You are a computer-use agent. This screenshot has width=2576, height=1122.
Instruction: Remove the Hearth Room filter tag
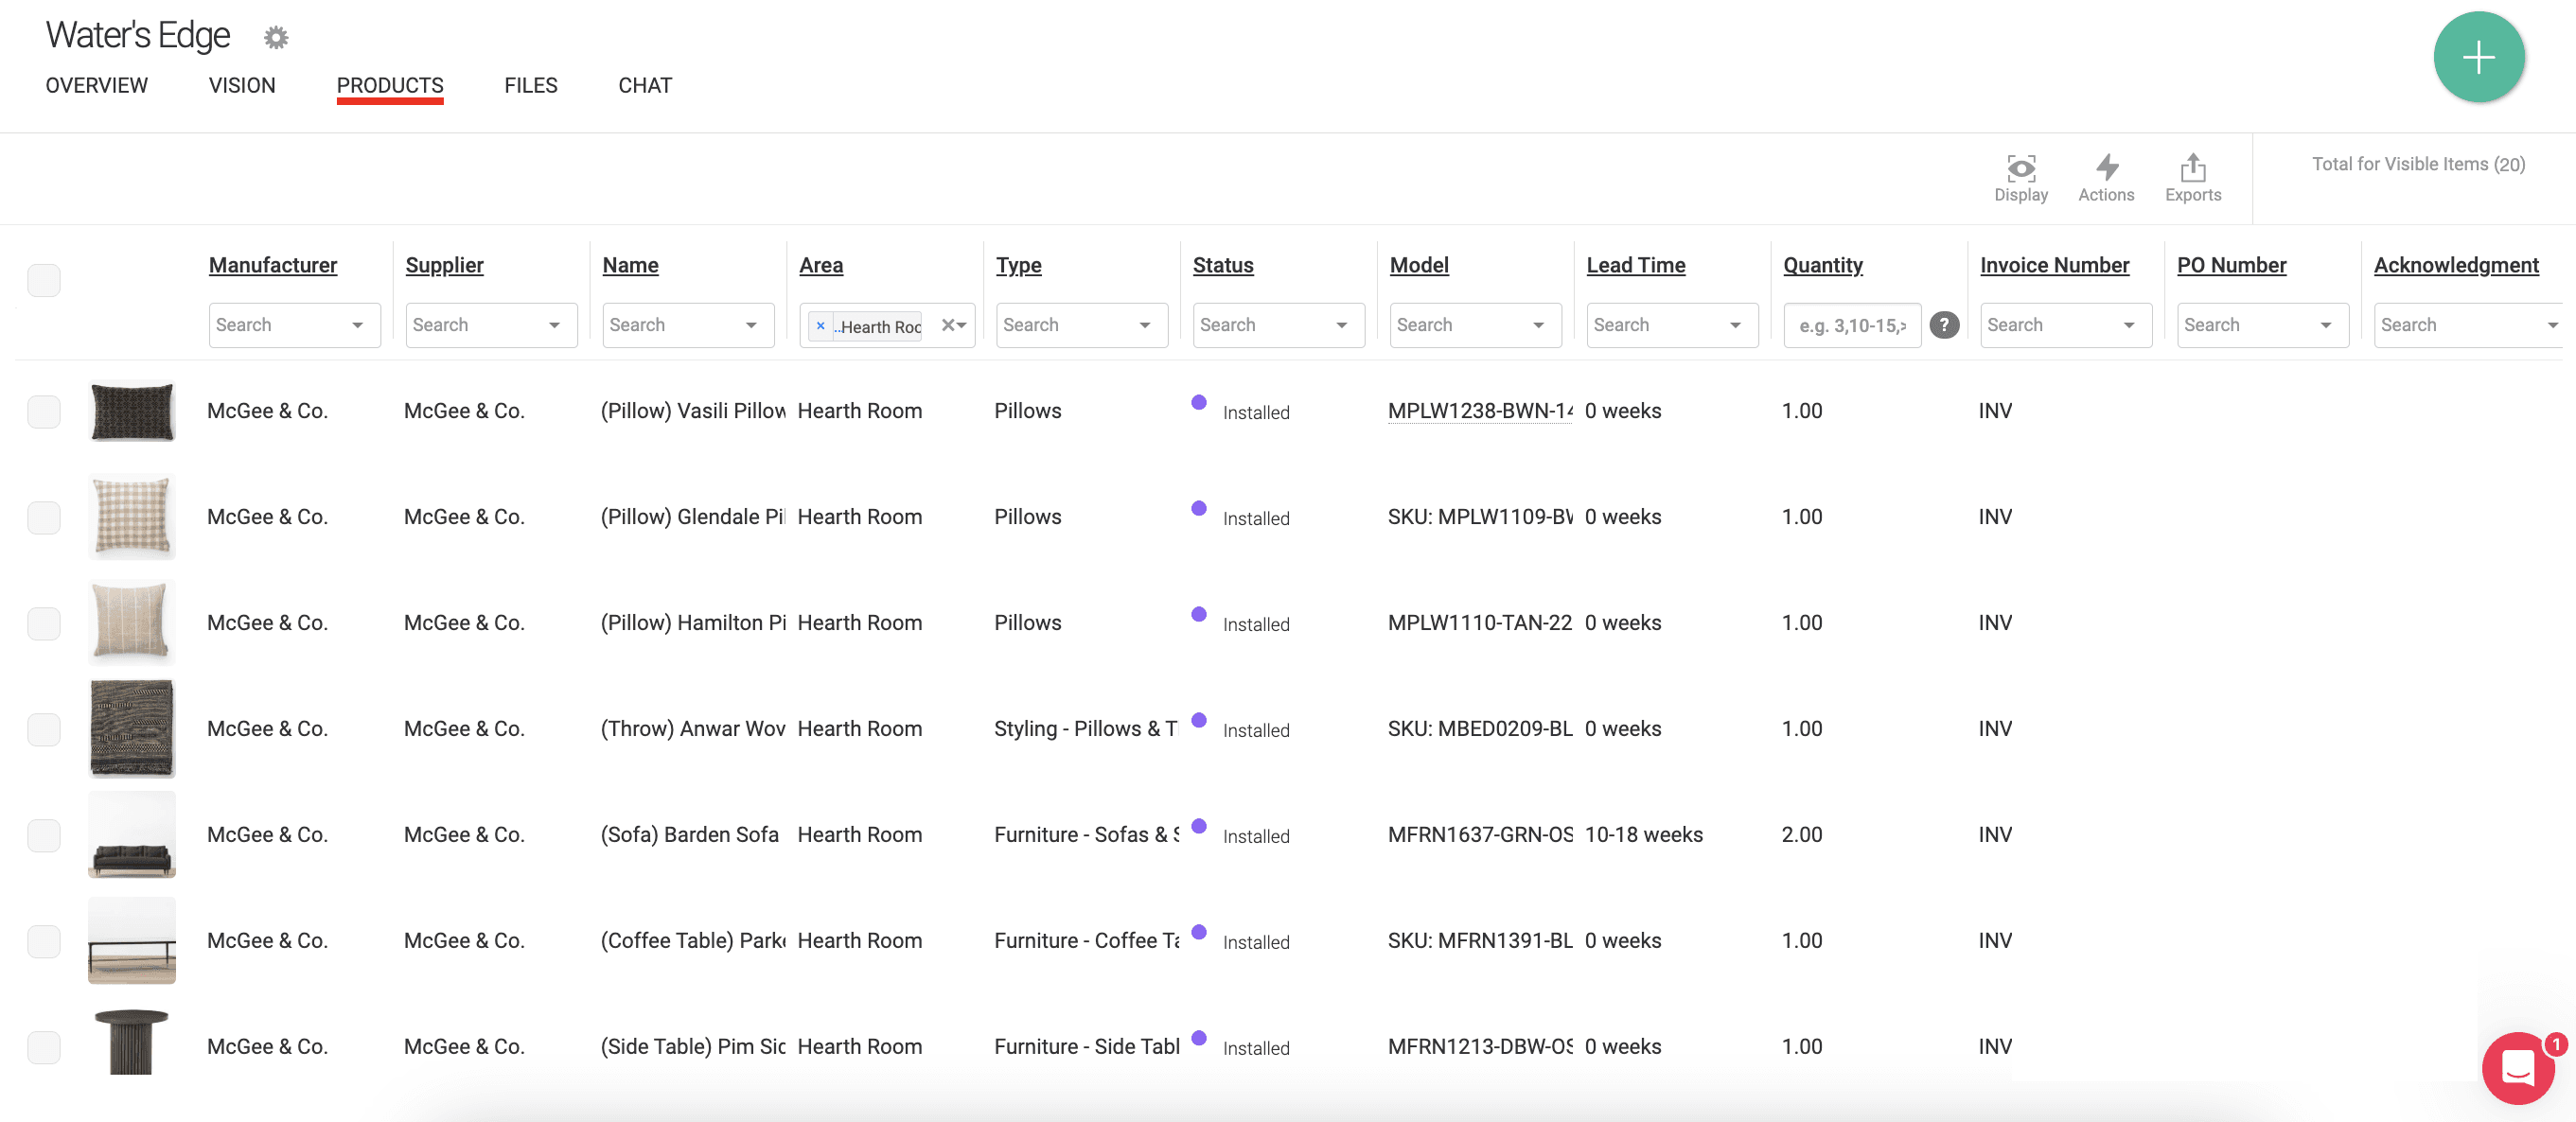(x=820, y=326)
